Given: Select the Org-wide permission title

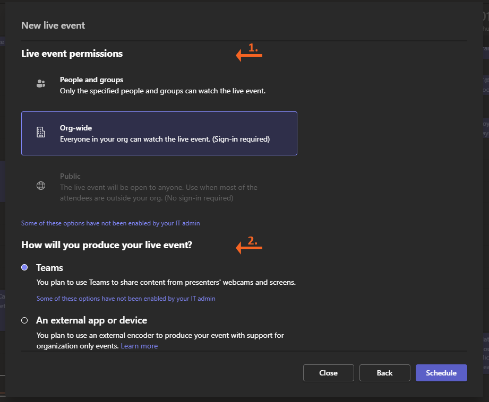Looking at the screenshot, I should [x=76, y=128].
